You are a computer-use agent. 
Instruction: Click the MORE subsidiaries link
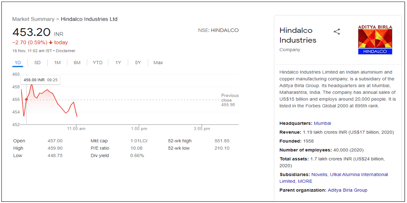[x=305, y=181]
